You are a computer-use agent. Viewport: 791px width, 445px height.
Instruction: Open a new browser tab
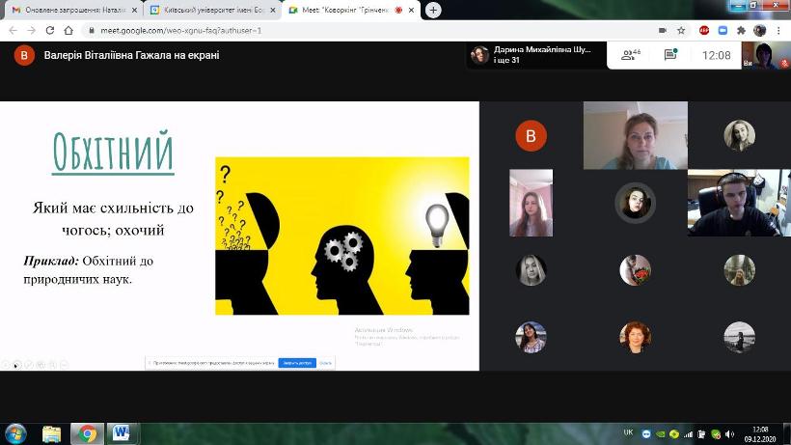coord(433,10)
